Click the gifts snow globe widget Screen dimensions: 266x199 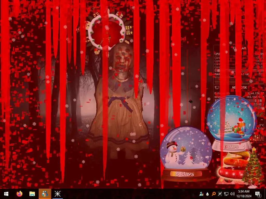pos(232,124)
